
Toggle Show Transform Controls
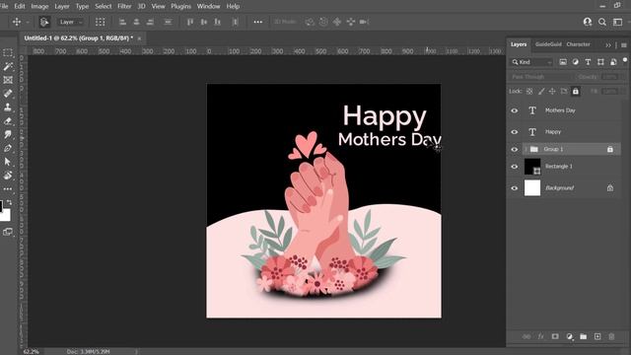tap(100, 22)
